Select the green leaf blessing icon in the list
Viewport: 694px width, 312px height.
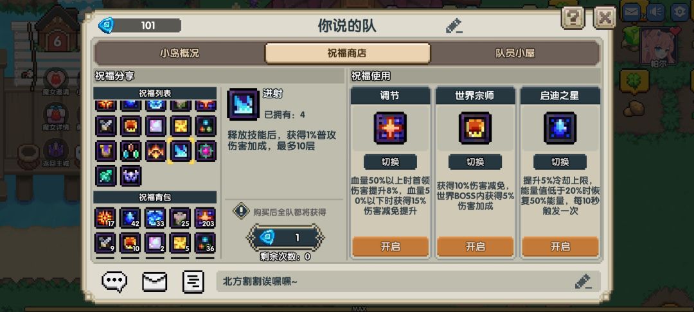pos(106,176)
